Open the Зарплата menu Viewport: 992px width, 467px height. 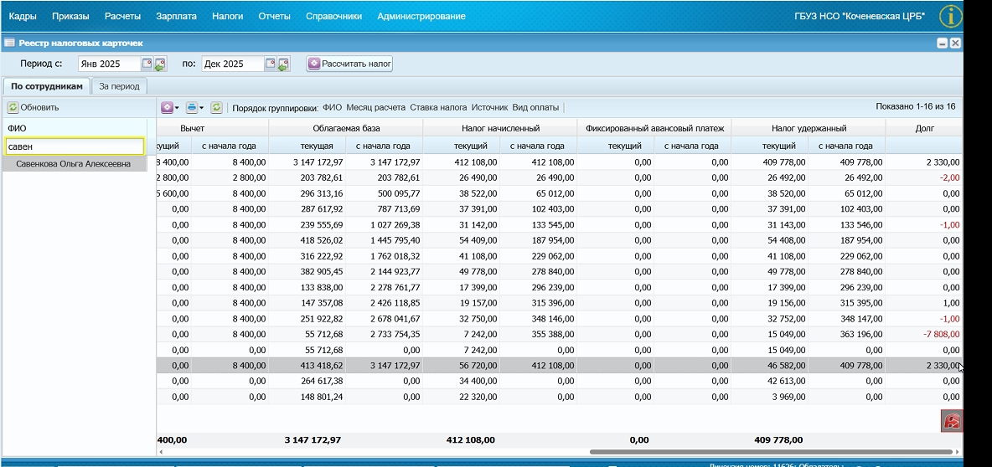click(176, 17)
